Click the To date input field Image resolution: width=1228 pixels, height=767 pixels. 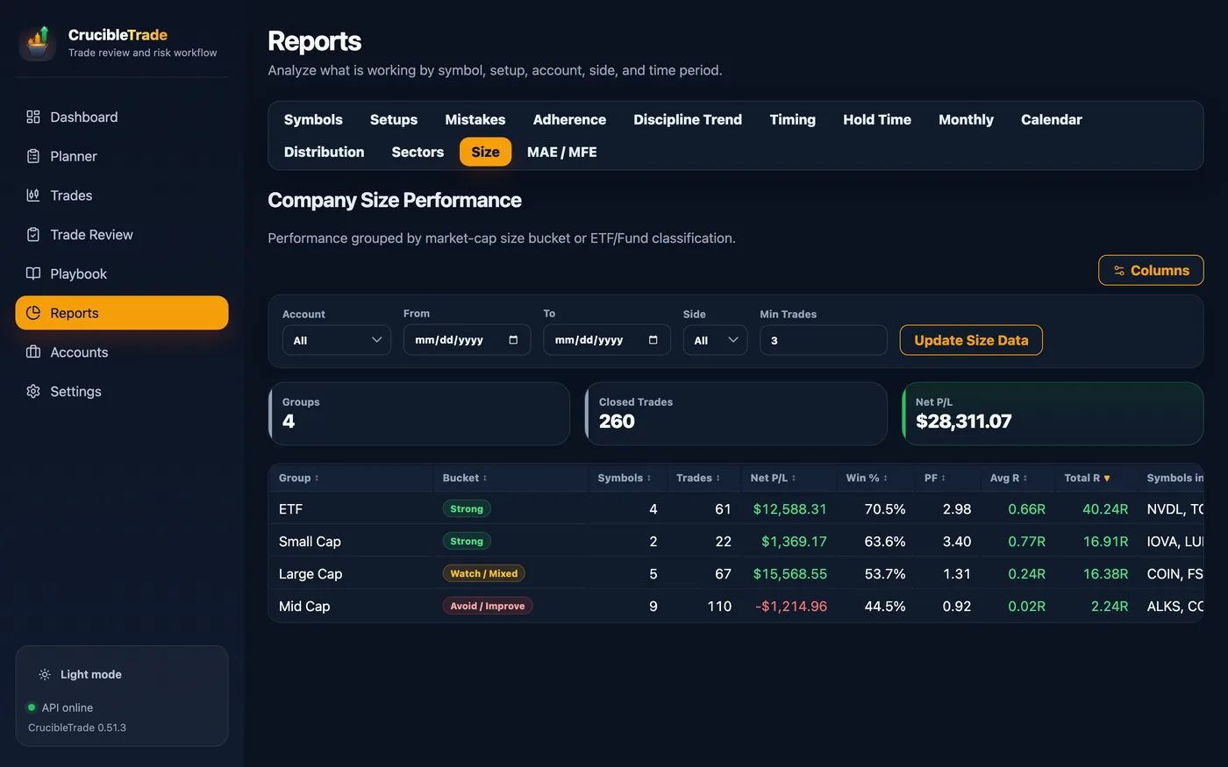pyautogui.click(x=607, y=340)
